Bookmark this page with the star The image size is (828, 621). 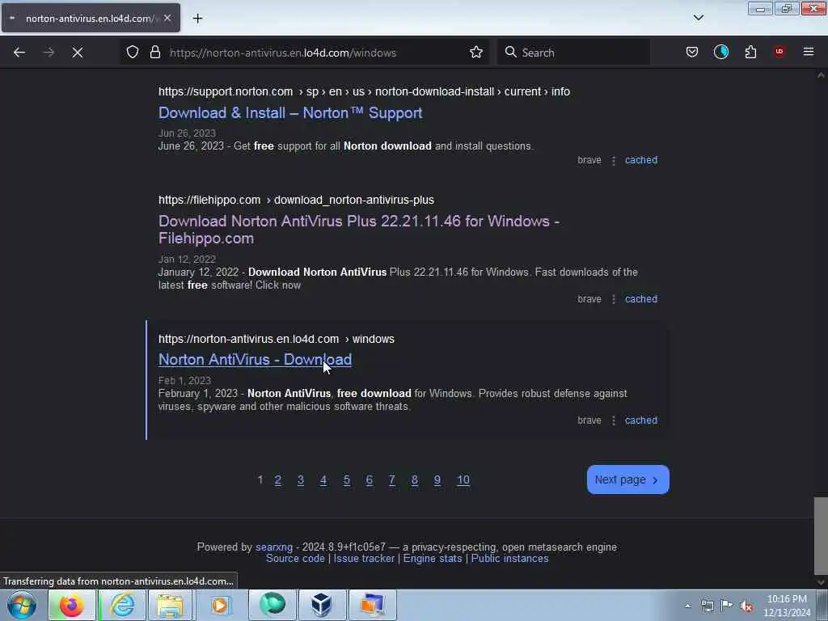(475, 52)
